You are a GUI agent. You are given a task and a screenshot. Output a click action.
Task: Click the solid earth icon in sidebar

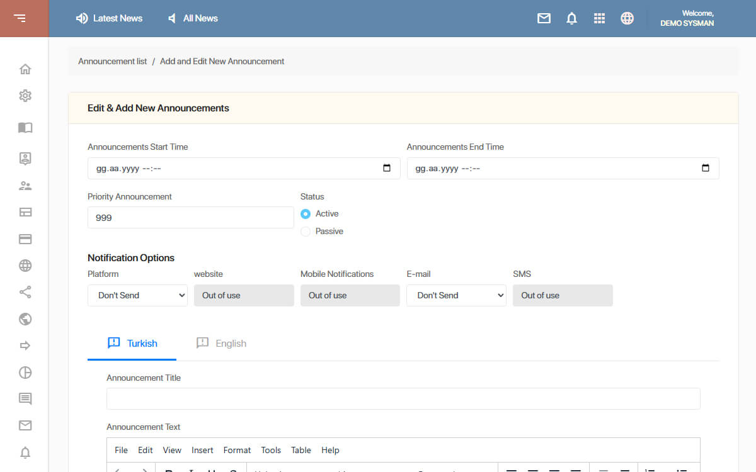25,319
